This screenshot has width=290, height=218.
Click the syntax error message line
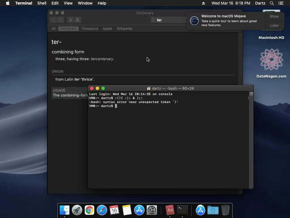[x=134, y=102]
